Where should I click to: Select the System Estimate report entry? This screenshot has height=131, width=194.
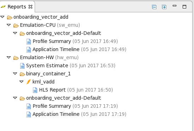(x=68, y=66)
